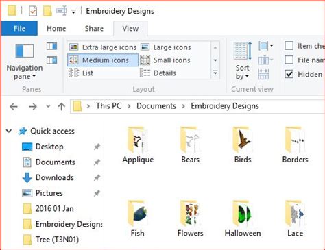Open the Recent locations dropdown arrow
This screenshot has width=325, height=250.
(x=48, y=106)
